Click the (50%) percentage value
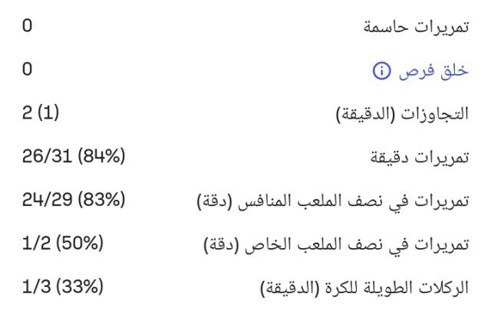 (80, 245)
